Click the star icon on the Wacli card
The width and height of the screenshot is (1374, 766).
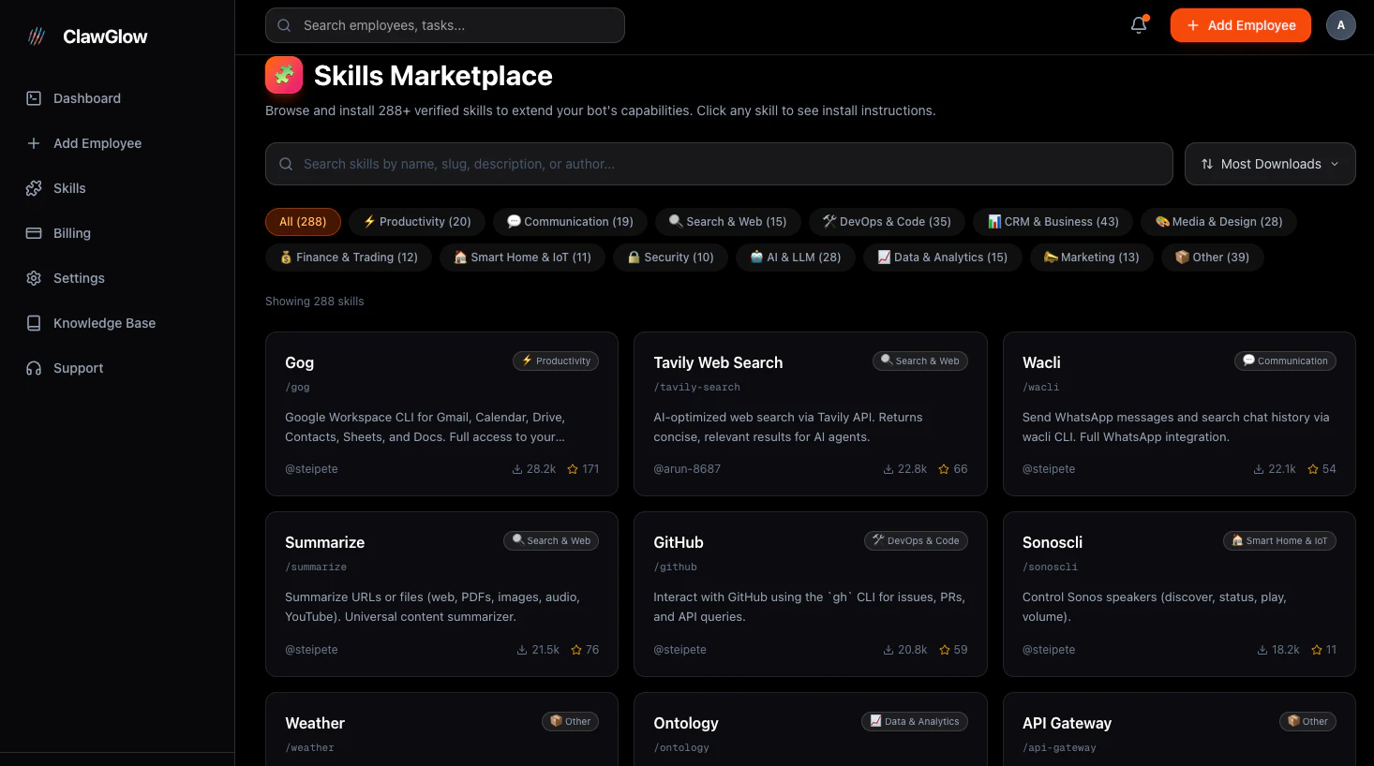[x=1313, y=469]
